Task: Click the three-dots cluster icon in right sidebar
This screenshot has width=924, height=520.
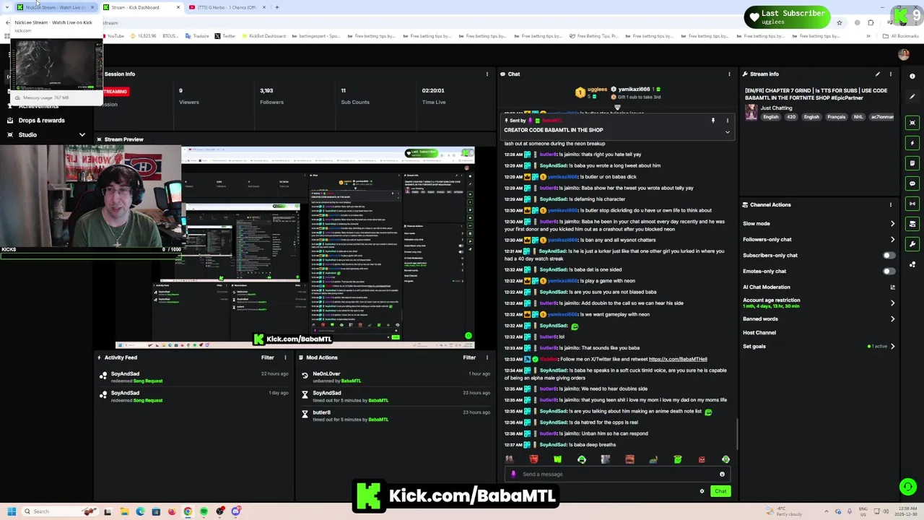Action: 912,264
